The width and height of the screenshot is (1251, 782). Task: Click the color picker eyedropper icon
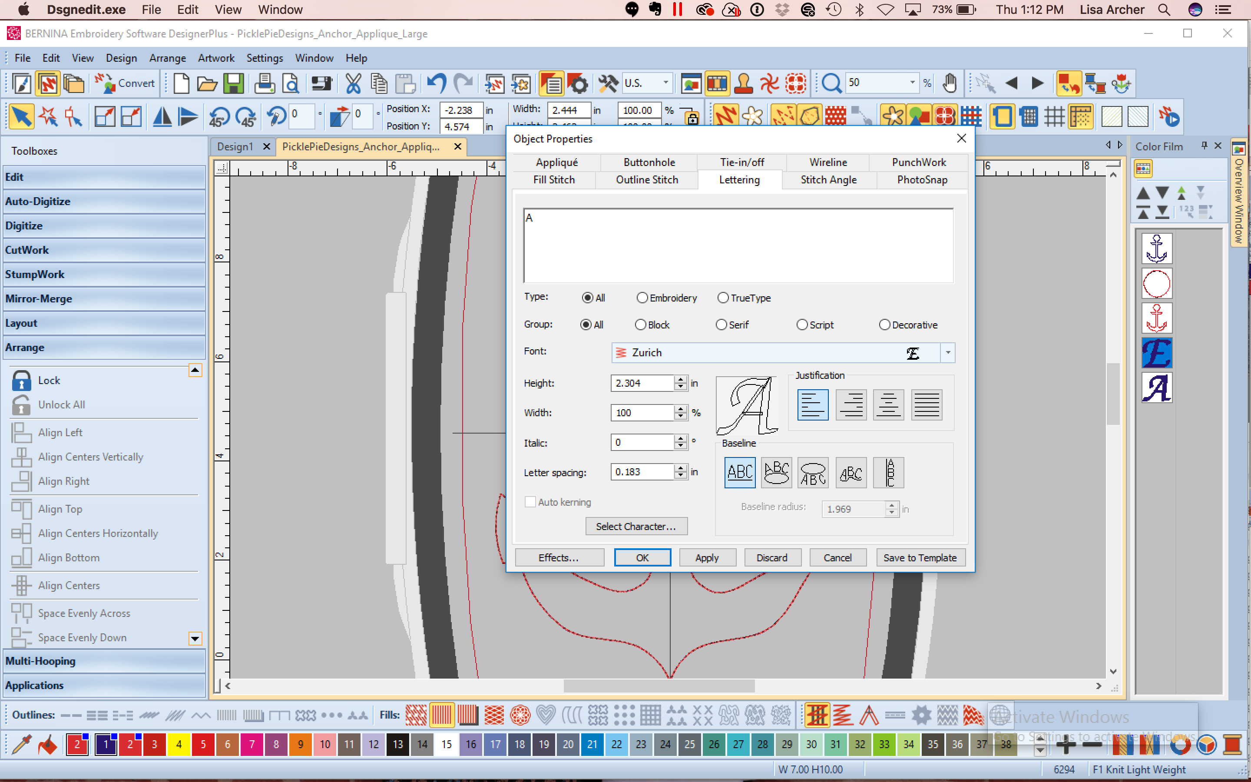tap(21, 745)
